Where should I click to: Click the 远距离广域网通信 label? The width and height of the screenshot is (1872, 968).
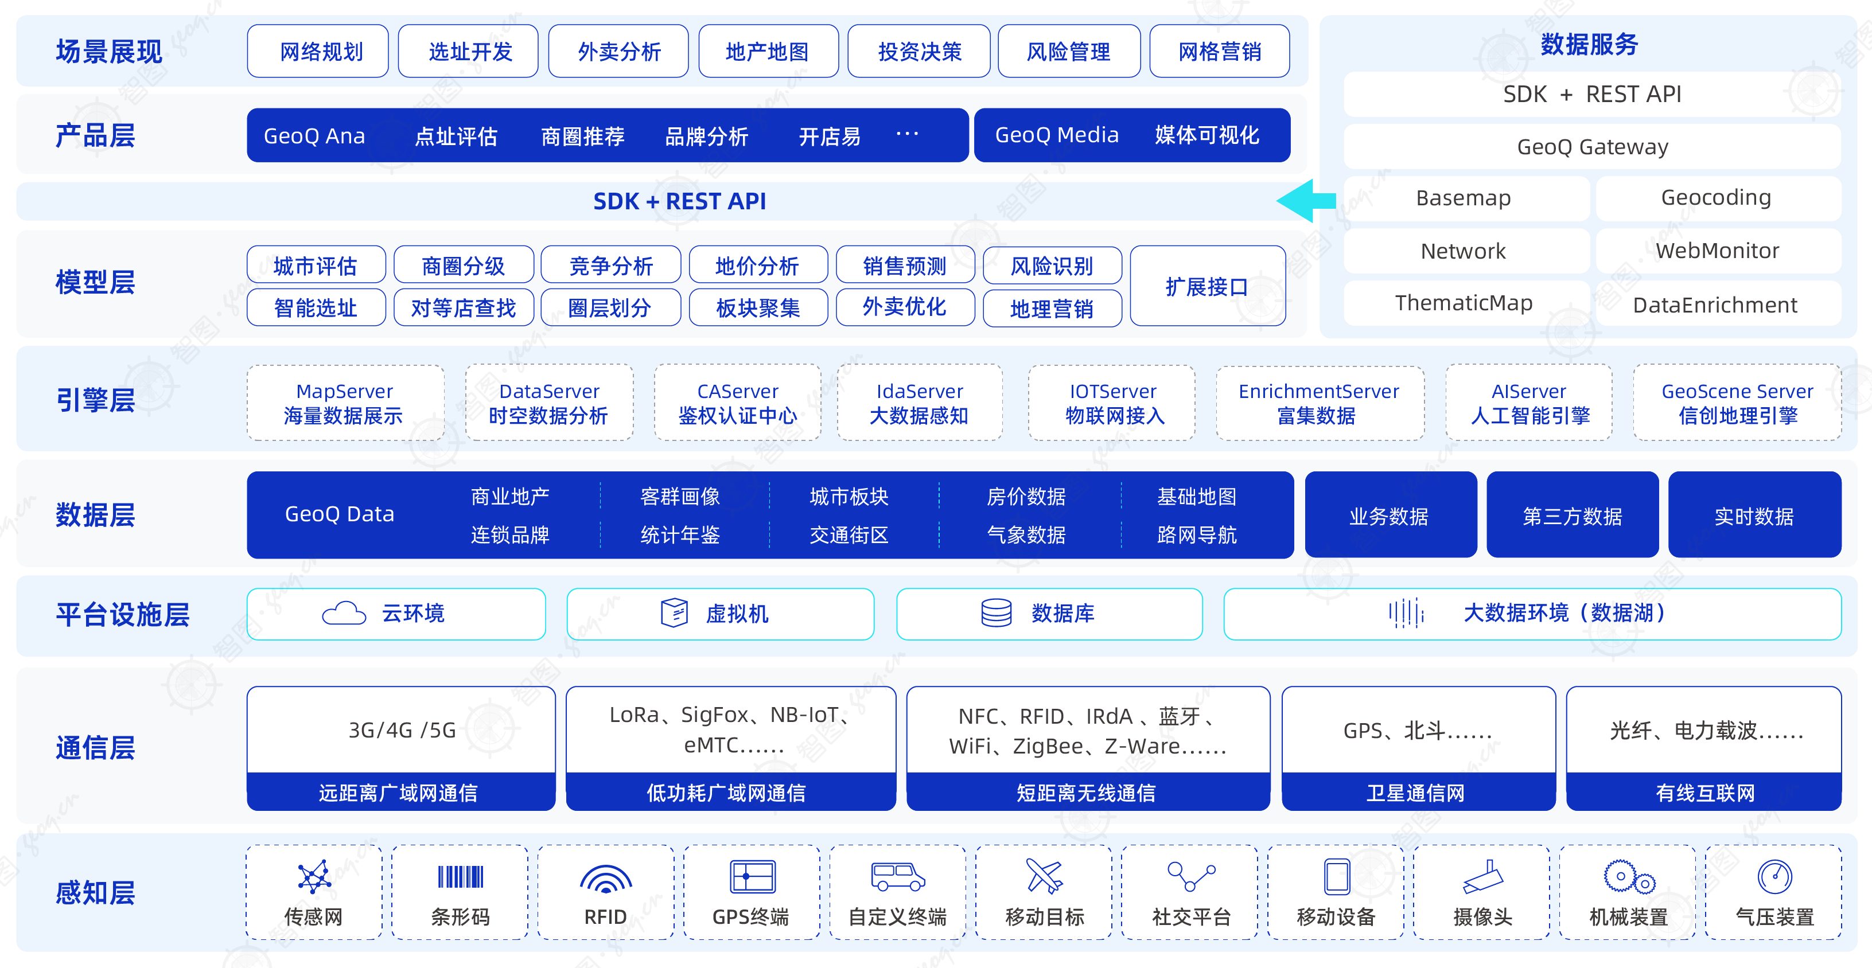pyautogui.click(x=398, y=793)
